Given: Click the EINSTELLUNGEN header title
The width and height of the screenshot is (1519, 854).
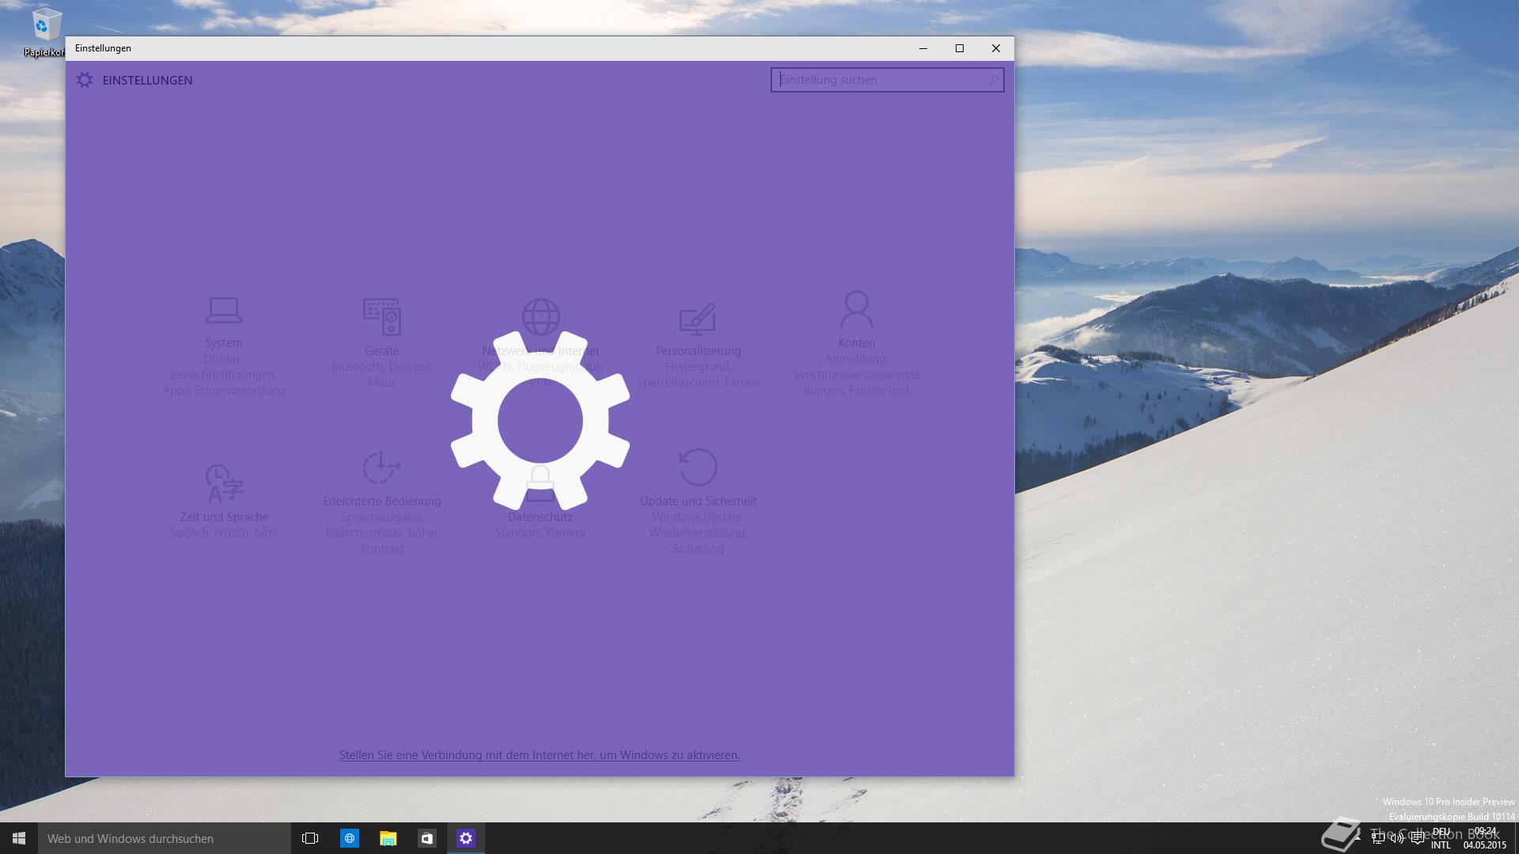Looking at the screenshot, I should click(147, 80).
